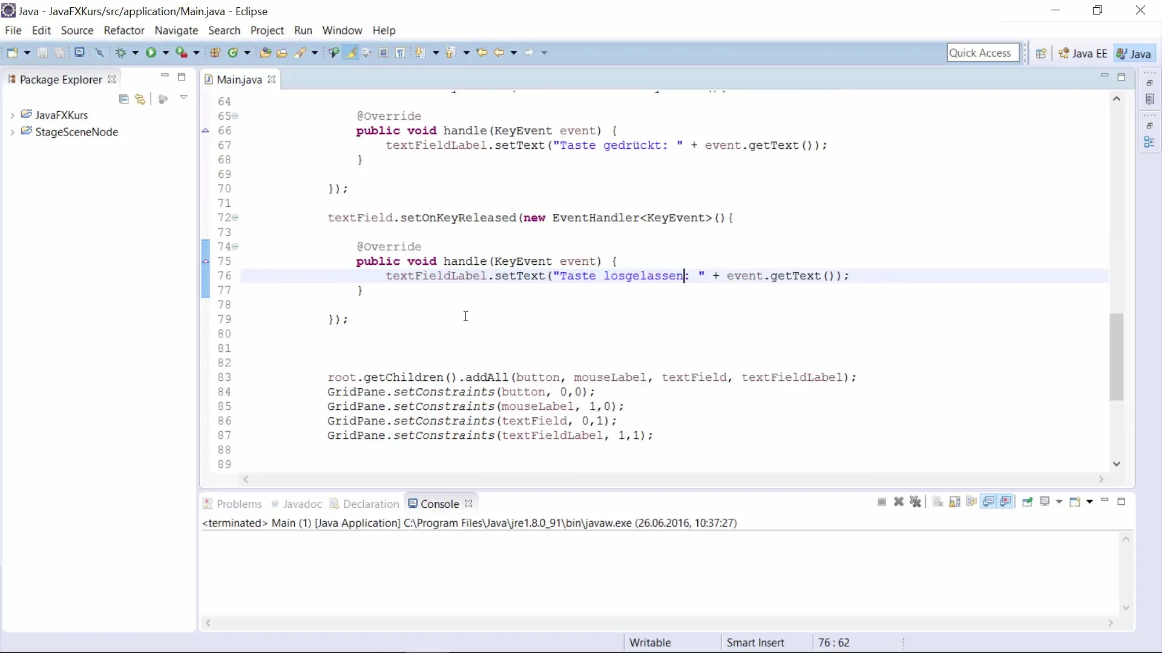Click the Debug bug icon
Screen dimensions: 1162x653
point(121,53)
